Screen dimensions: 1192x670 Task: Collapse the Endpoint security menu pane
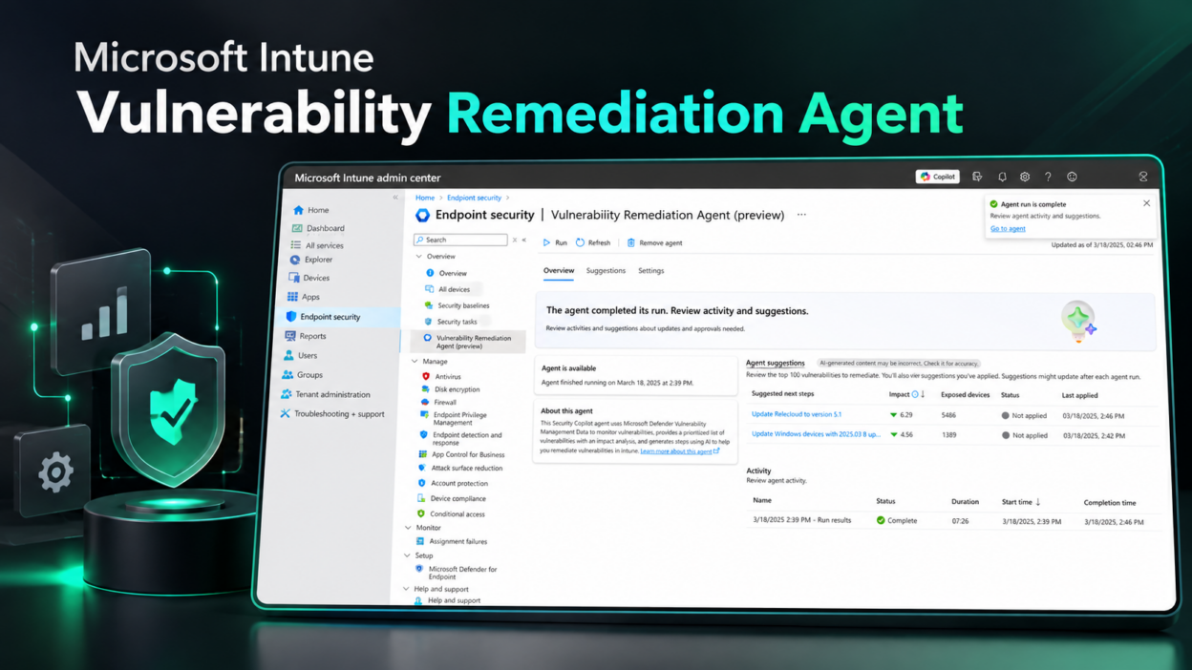[524, 240]
